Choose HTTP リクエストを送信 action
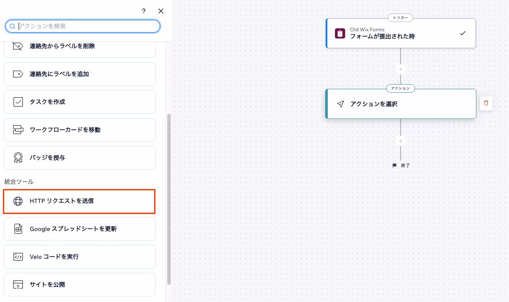The width and height of the screenshot is (509, 302). tap(79, 201)
